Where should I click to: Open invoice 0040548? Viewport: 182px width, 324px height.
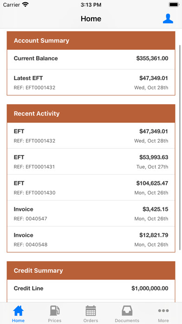(x=91, y=239)
